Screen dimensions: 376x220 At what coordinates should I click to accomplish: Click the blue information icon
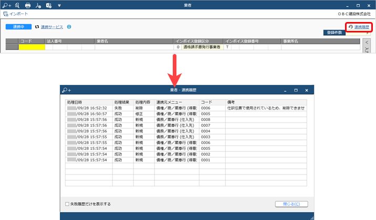(x=69, y=27)
